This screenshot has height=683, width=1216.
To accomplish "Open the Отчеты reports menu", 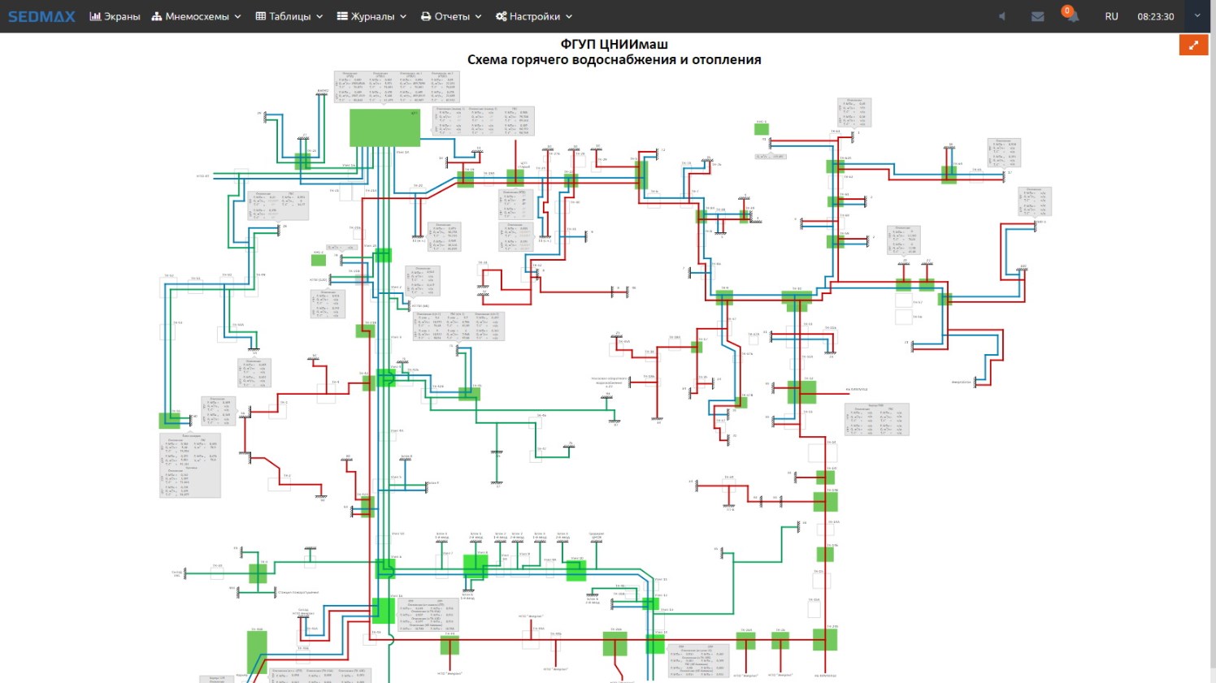I will (x=451, y=16).
